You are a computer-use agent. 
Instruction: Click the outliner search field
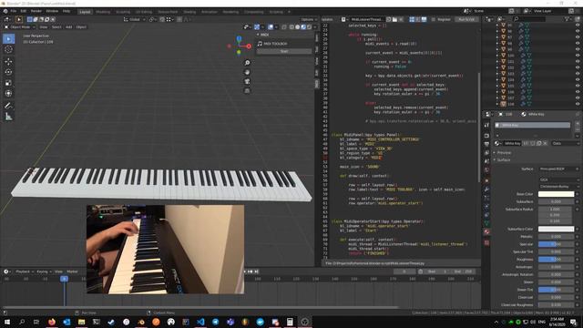click(529, 18)
